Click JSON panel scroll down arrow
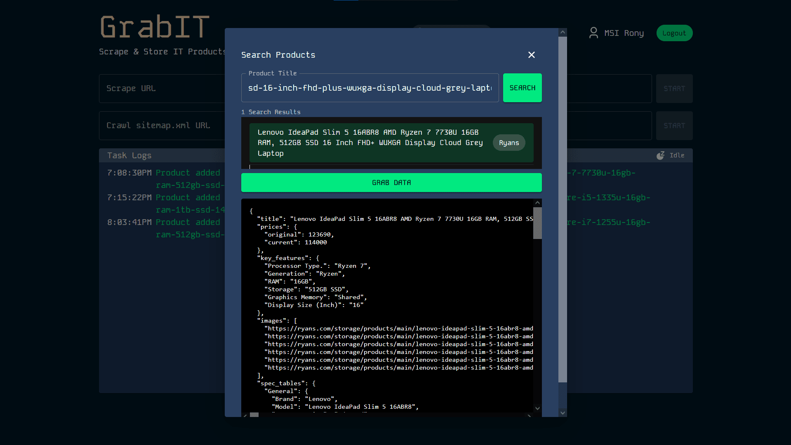This screenshot has height=445, width=791. coord(537,408)
